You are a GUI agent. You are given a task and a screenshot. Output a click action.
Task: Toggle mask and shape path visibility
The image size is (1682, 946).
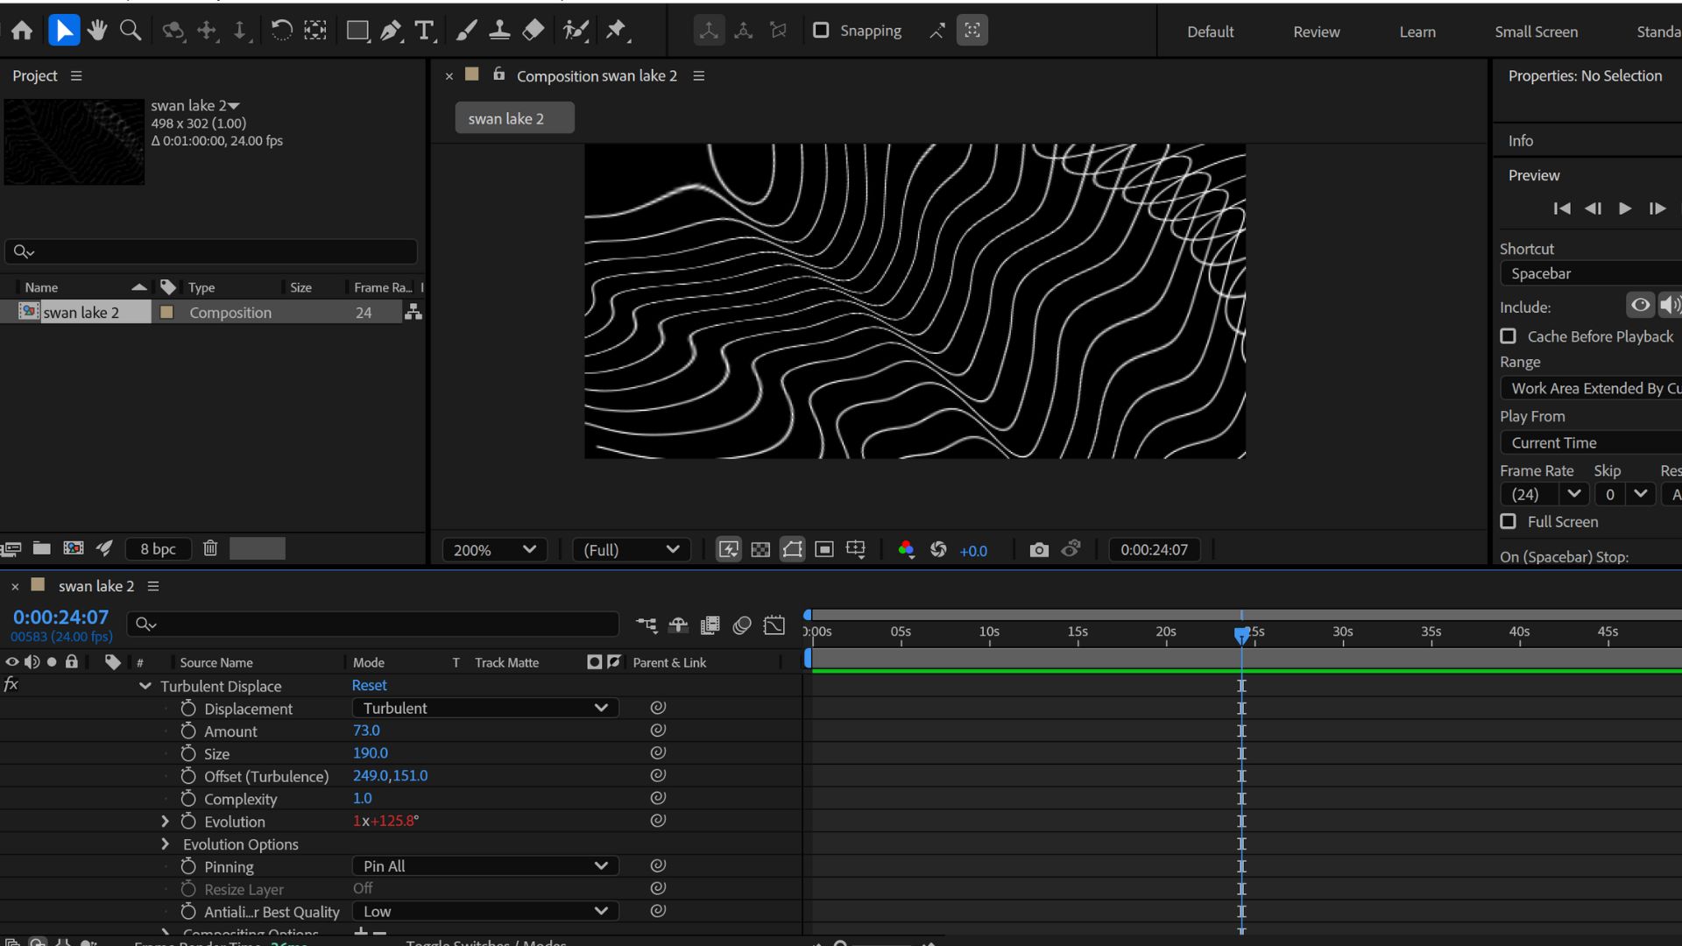[x=792, y=549]
